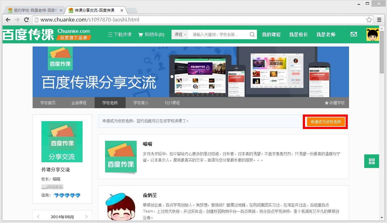This screenshot has width=387, height=223.
Task: Select the 全部课程 navigation tab
Action: tap(79, 102)
